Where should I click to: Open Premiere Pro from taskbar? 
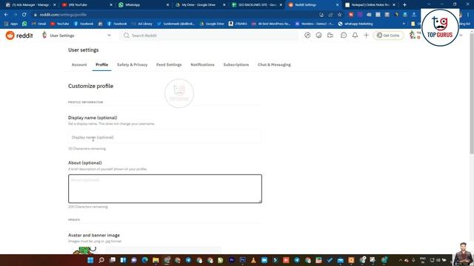pyautogui.click(x=232, y=260)
